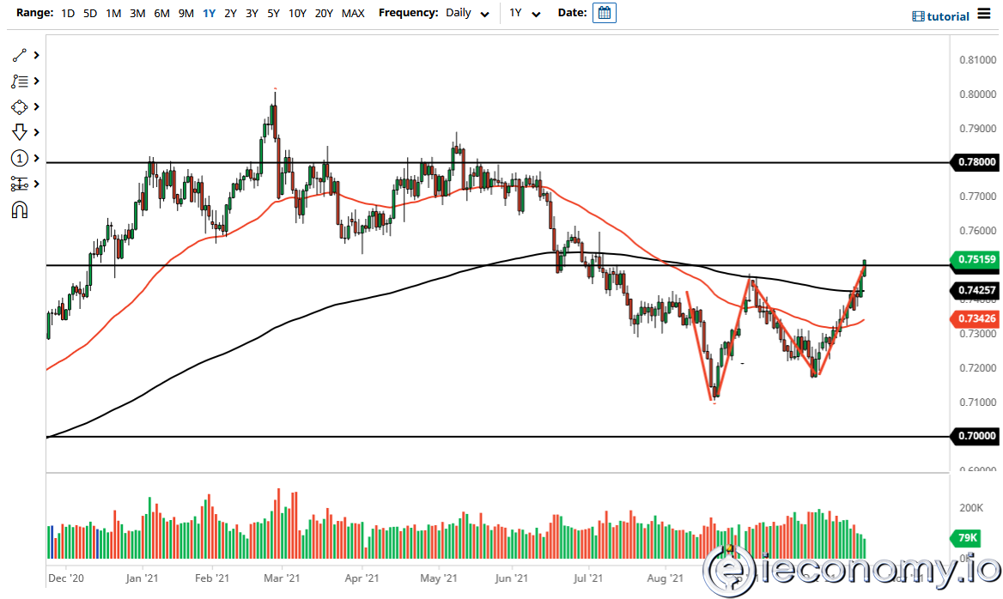Enable magnet snap mode

[x=20, y=209]
